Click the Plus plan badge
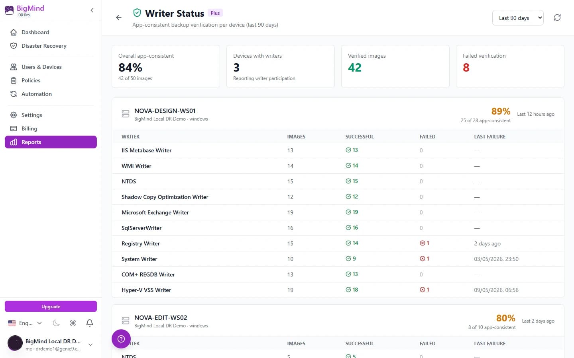Image resolution: width=574 pixels, height=358 pixels. tap(215, 13)
